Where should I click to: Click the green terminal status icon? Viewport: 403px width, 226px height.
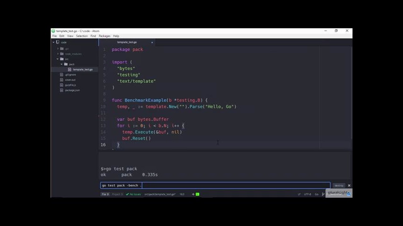tap(197, 194)
